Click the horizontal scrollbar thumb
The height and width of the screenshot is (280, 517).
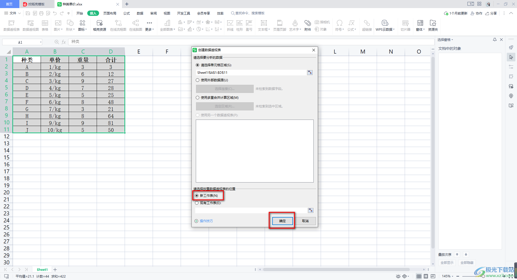pos(336,269)
